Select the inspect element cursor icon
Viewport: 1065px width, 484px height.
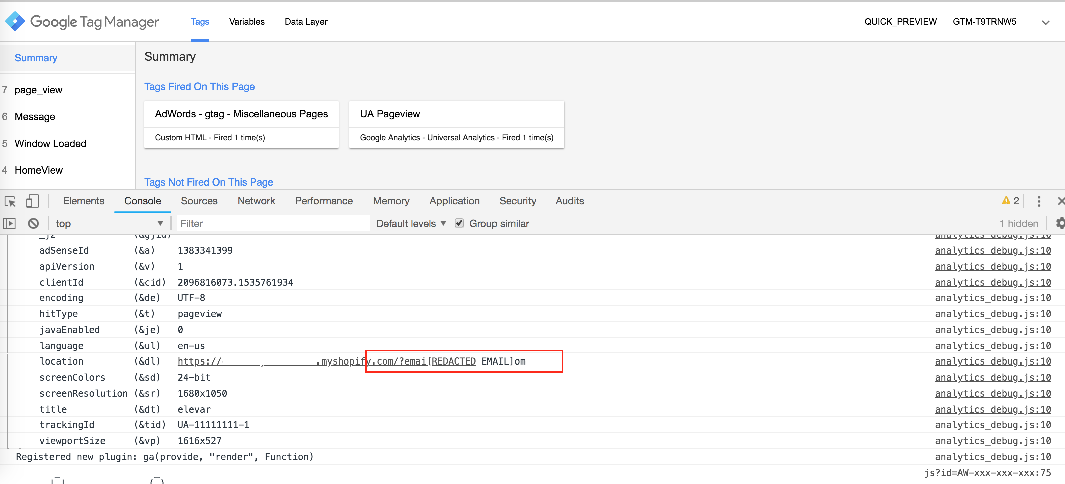(10, 201)
